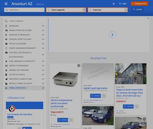This screenshot has width=153, height=129.
Task: Open Les Graines de Garofina profile link
Action: point(20,114)
